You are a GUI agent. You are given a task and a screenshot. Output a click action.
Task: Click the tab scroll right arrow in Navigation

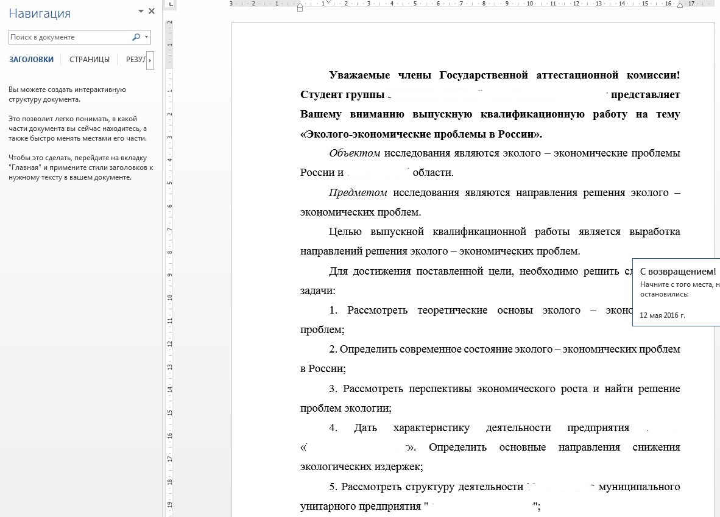pyautogui.click(x=150, y=60)
